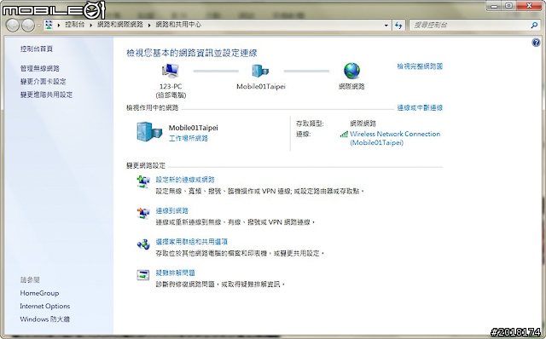Expand the arrow after 網路和網際網路 breadcrumb
Viewport: 546px width, 339px height.
pos(149,25)
